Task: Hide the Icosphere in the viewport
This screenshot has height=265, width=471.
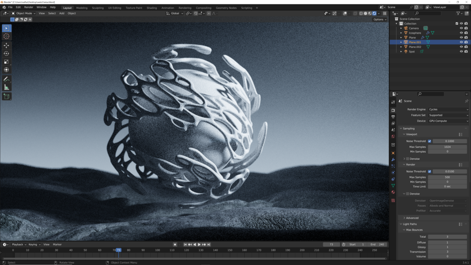Action: coord(461,33)
